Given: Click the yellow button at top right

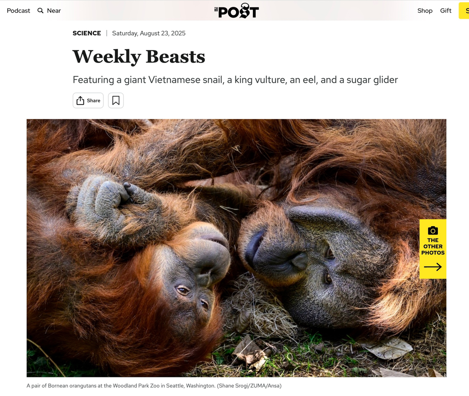Looking at the screenshot, I should click(x=464, y=11).
